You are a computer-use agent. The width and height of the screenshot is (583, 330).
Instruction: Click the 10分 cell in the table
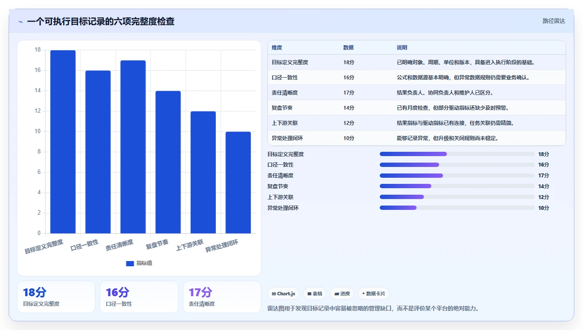(348, 138)
